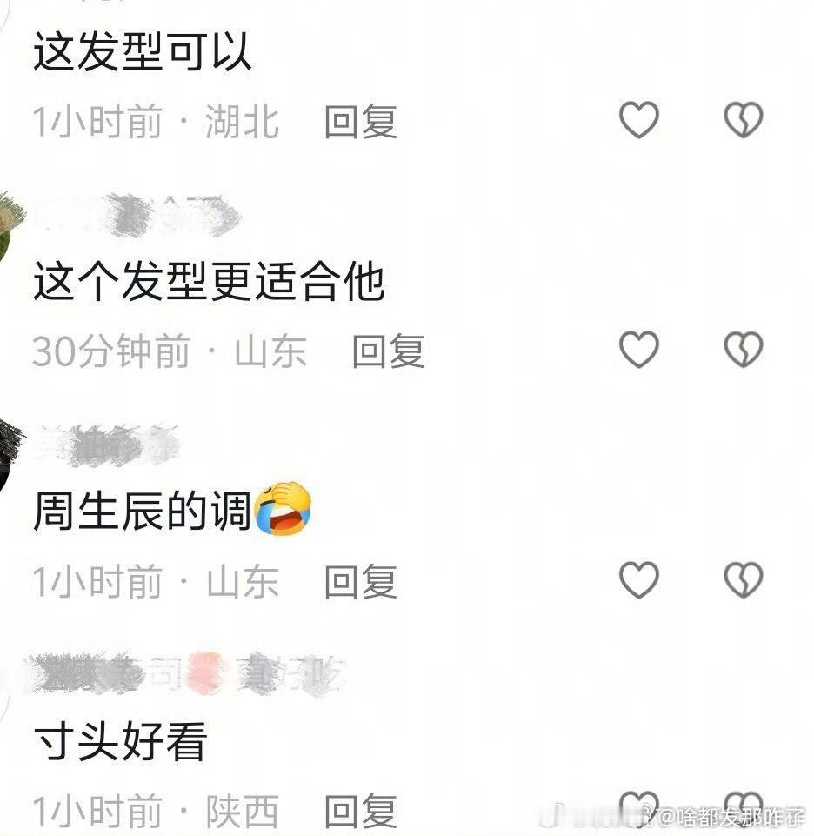Viewport: 814px width, 836px height.
Task: Tap broken heart on "寸头好看" comment
Action: (743, 809)
